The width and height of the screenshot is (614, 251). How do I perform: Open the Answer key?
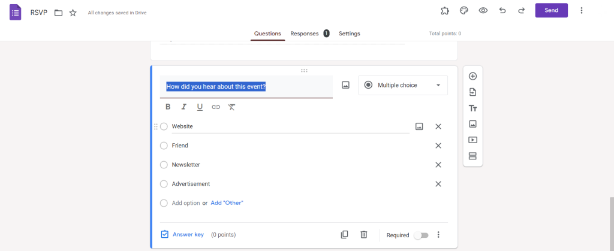point(182,235)
